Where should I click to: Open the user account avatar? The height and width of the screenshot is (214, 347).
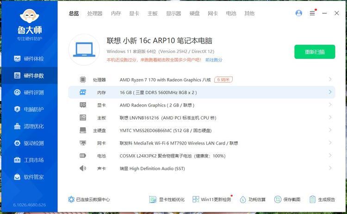pos(299,13)
